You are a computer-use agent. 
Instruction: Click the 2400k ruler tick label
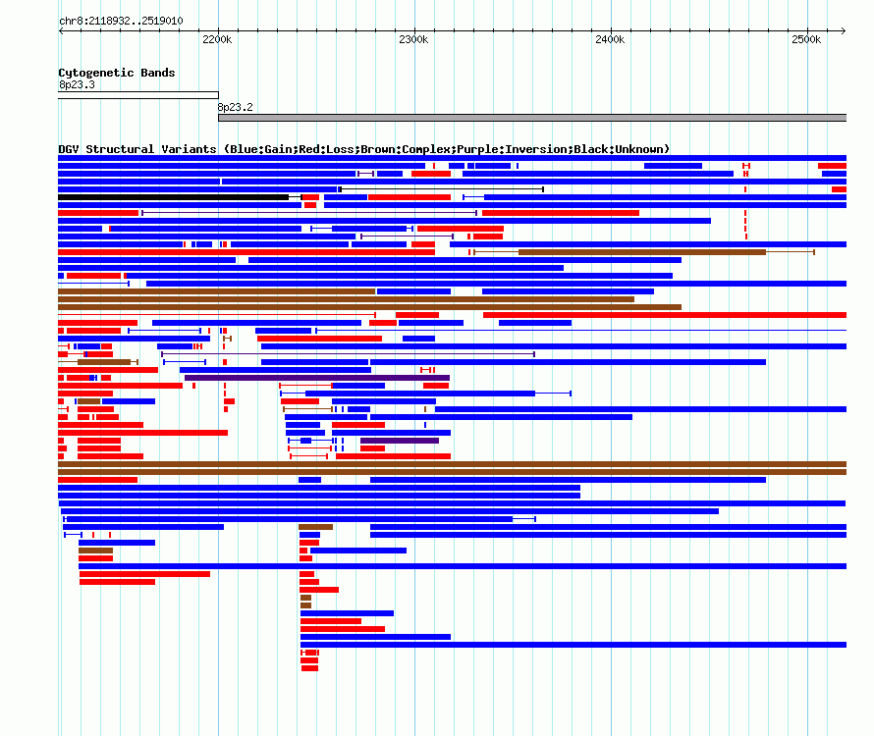(610, 39)
